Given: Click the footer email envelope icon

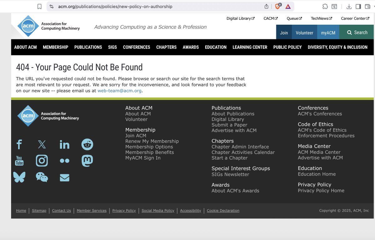Looking at the screenshot, I should tap(64, 177).
